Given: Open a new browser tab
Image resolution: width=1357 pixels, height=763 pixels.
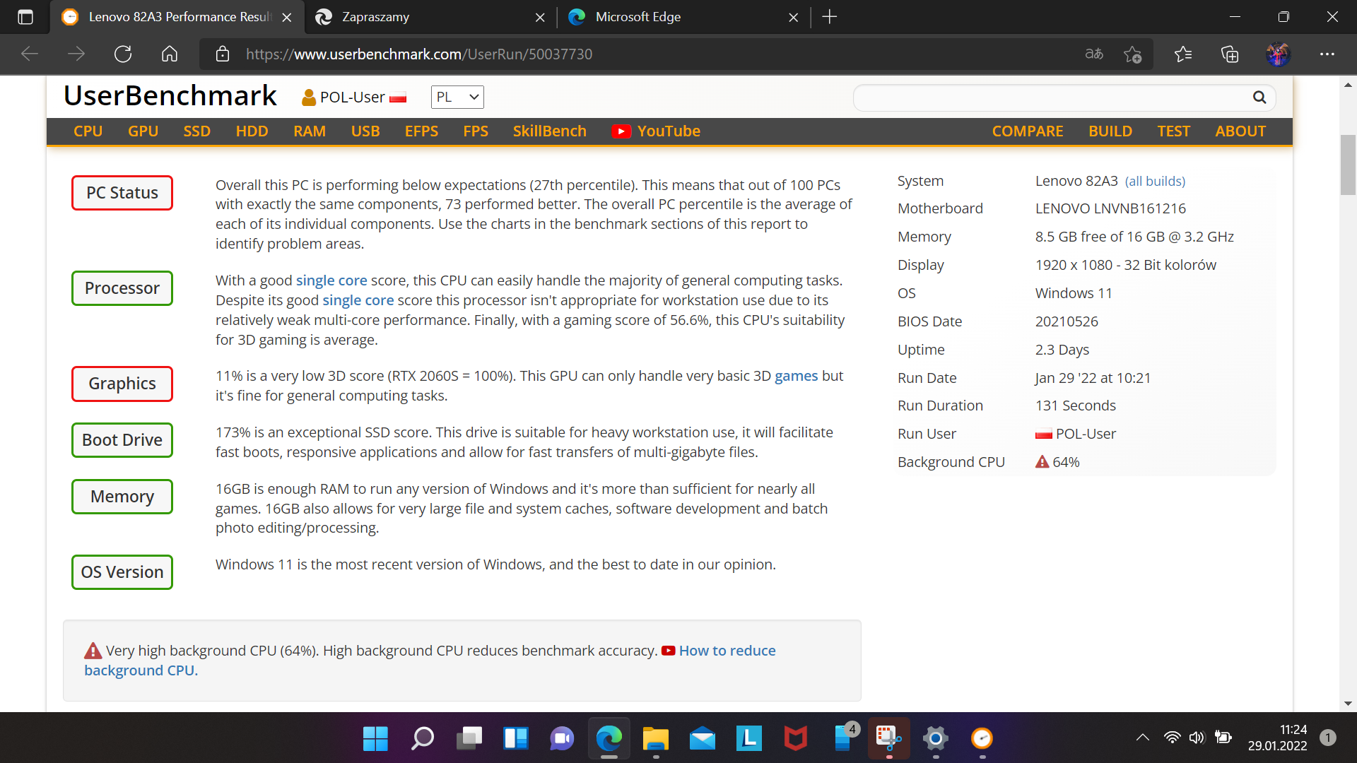Looking at the screenshot, I should pyautogui.click(x=830, y=17).
